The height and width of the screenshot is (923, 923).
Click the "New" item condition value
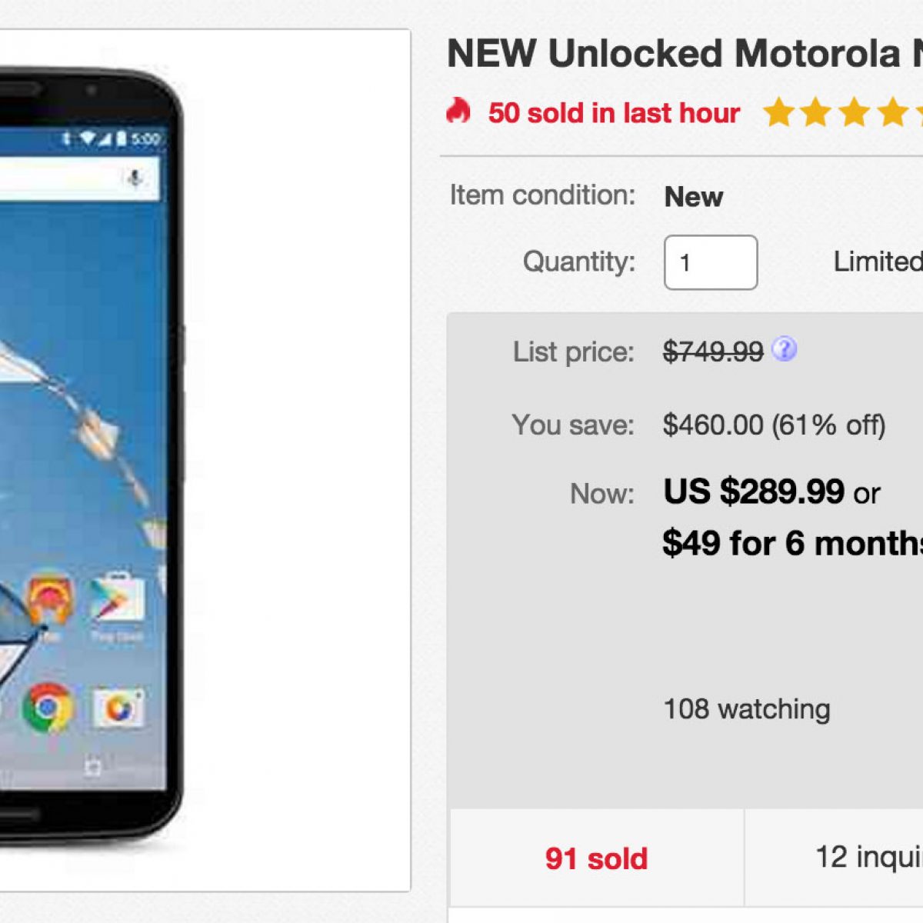click(x=693, y=197)
